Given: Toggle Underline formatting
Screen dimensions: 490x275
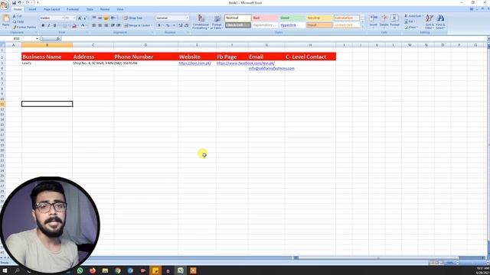Looking at the screenshot, I should coord(54,25).
